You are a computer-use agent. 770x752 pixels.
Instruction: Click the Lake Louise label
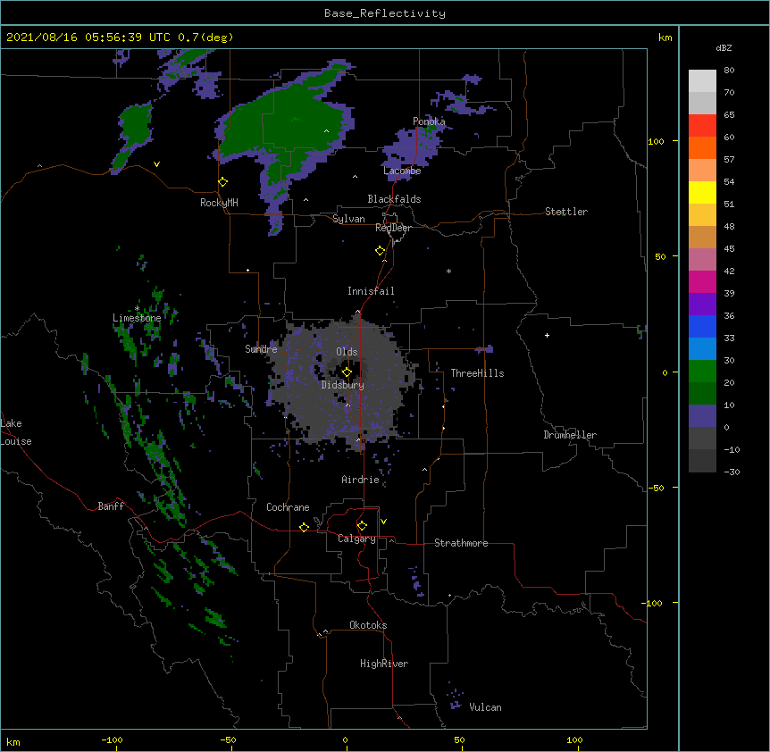click(x=16, y=432)
